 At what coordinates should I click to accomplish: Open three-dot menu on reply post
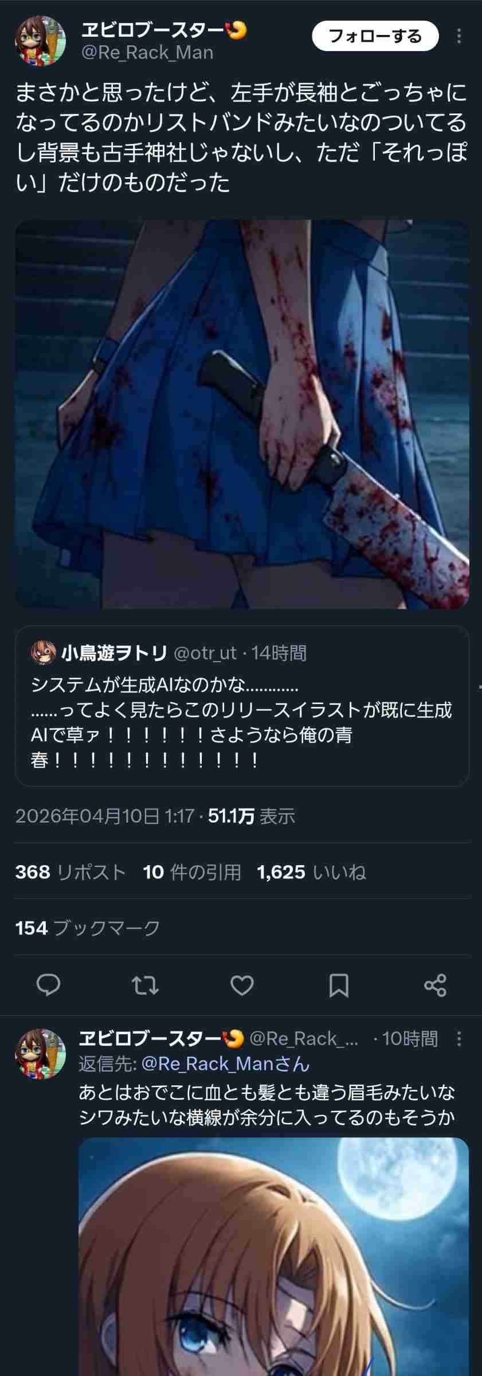(459, 1039)
